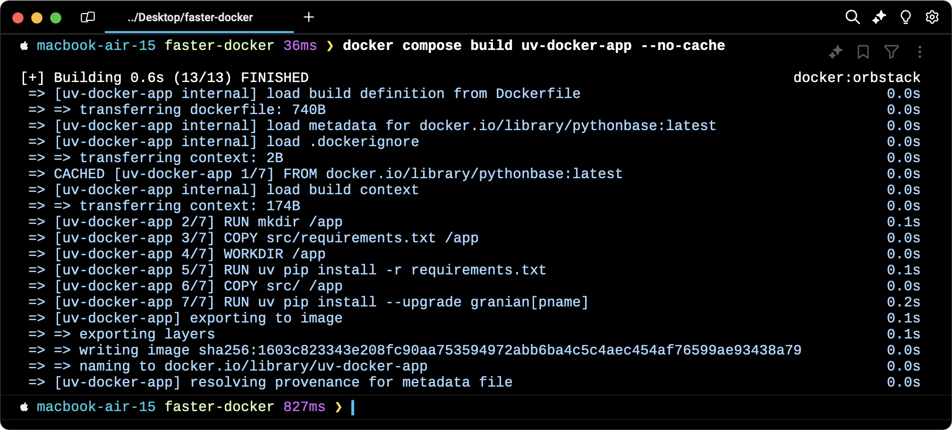This screenshot has height=430, width=952.
Task: Filter the block output with funnel icon
Action: click(x=891, y=52)
